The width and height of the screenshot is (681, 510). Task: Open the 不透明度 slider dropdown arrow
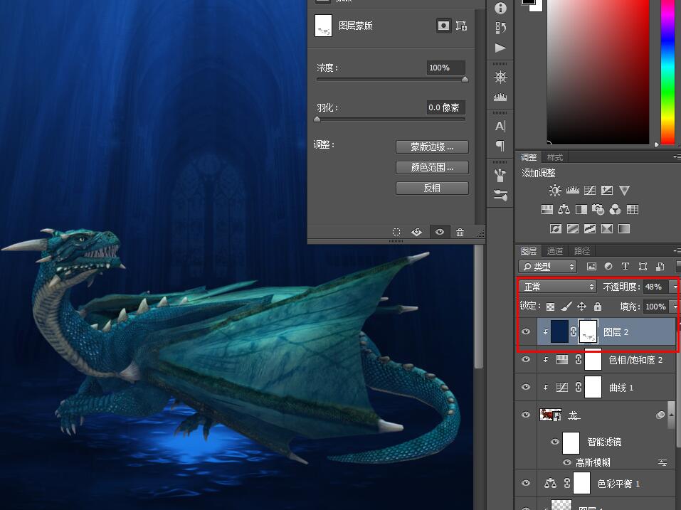point(675,287)
